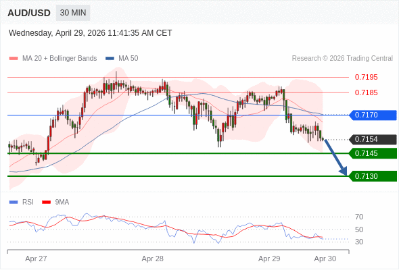The height and width of the screenshot is (270, 399).
Task: Click the blue 0.7170 pivot price tag
Action: click(x=373, y=115)
